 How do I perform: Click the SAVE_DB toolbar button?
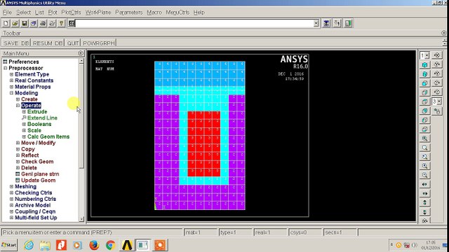point(16,43)
